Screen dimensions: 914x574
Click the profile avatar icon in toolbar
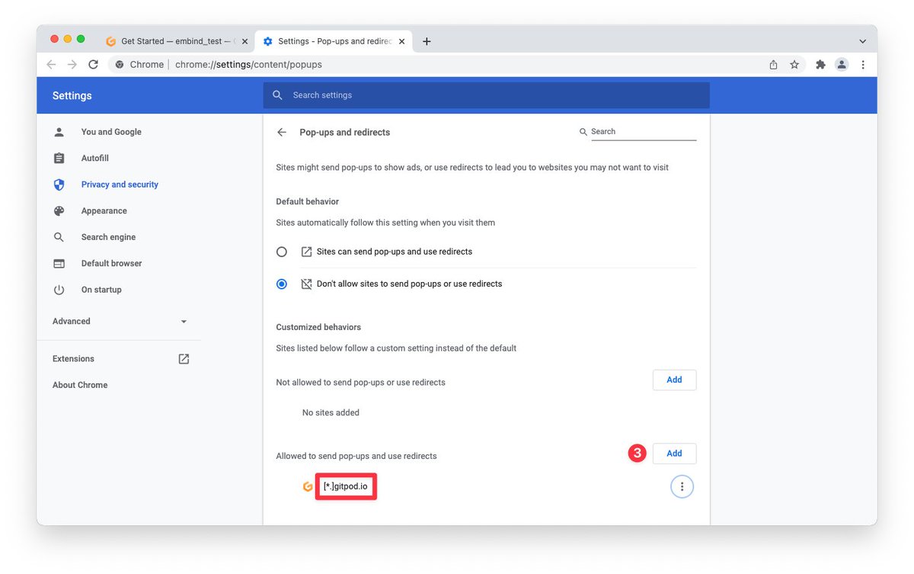click(841, 65)
